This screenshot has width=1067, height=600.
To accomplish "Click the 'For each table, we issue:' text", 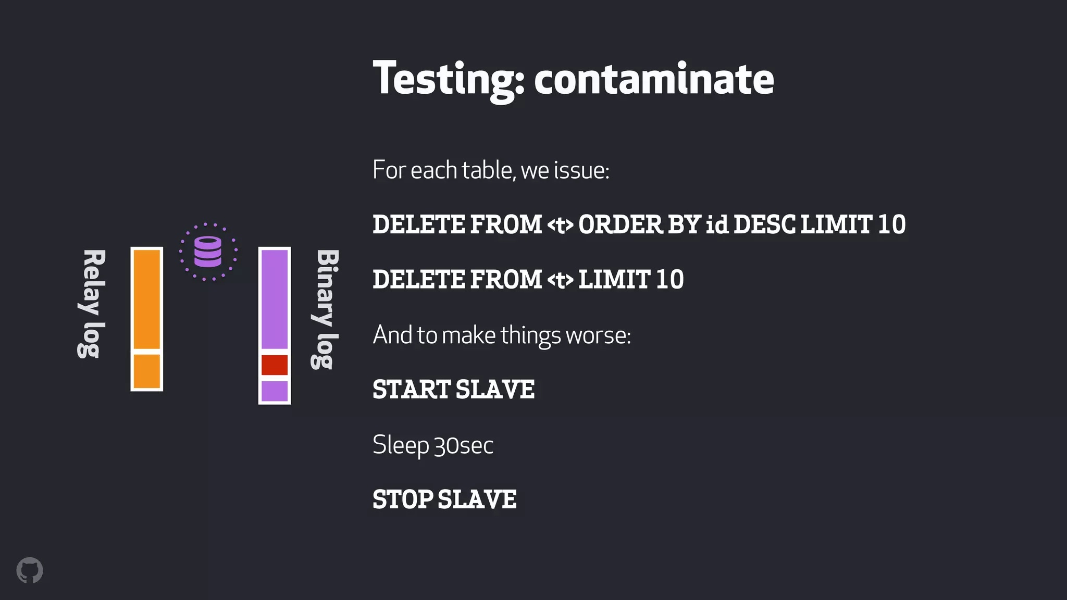I will pyautogui.click(x=491, y=170).
